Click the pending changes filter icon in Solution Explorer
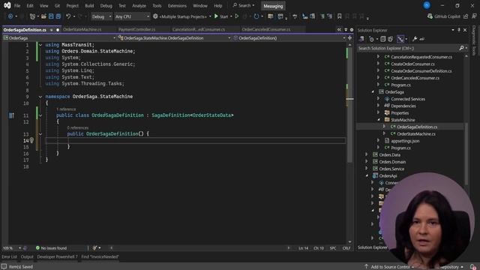The image size is (480, 270). (x=371, y=39)
